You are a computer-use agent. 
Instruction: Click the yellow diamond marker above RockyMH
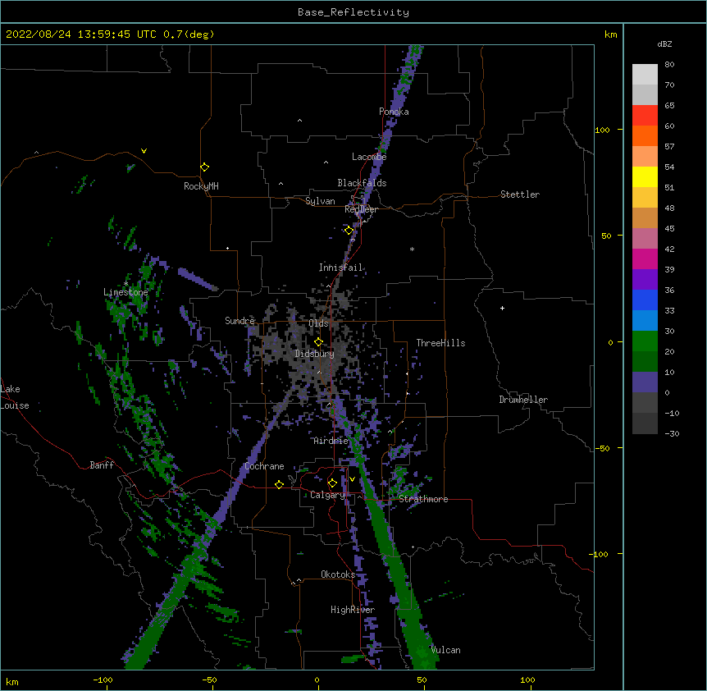204,167
